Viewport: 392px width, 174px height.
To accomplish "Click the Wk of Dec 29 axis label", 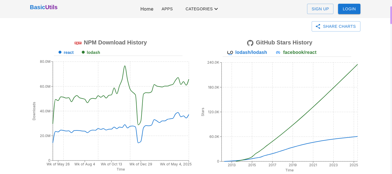I will [x=141, y=164].
